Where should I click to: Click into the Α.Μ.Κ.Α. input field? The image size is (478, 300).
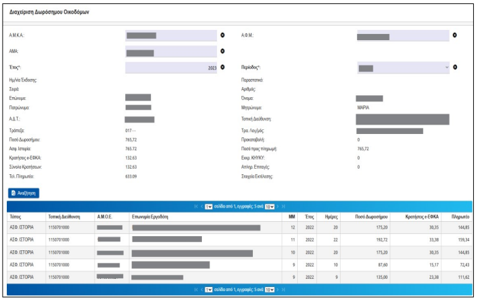coord(171,35)
